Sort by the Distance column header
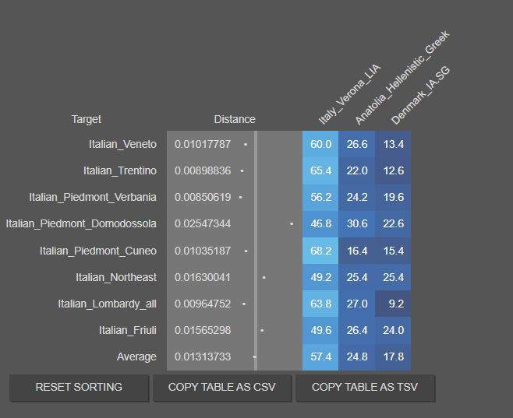Screen dimensions: 513x418 coord(235,119)
